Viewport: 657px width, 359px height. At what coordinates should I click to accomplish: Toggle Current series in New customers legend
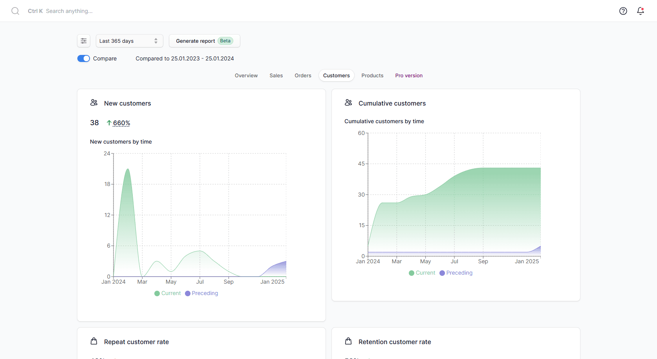171,293
